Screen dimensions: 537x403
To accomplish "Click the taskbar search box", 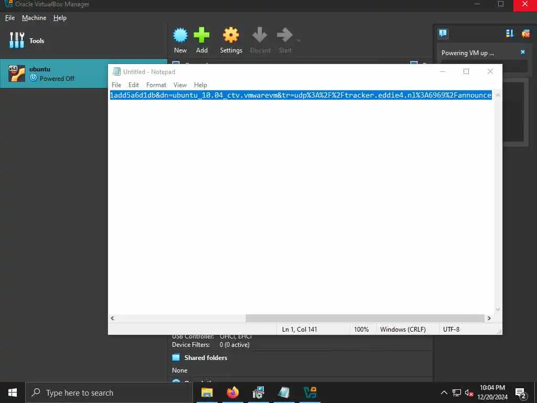I will coord(109,393).
